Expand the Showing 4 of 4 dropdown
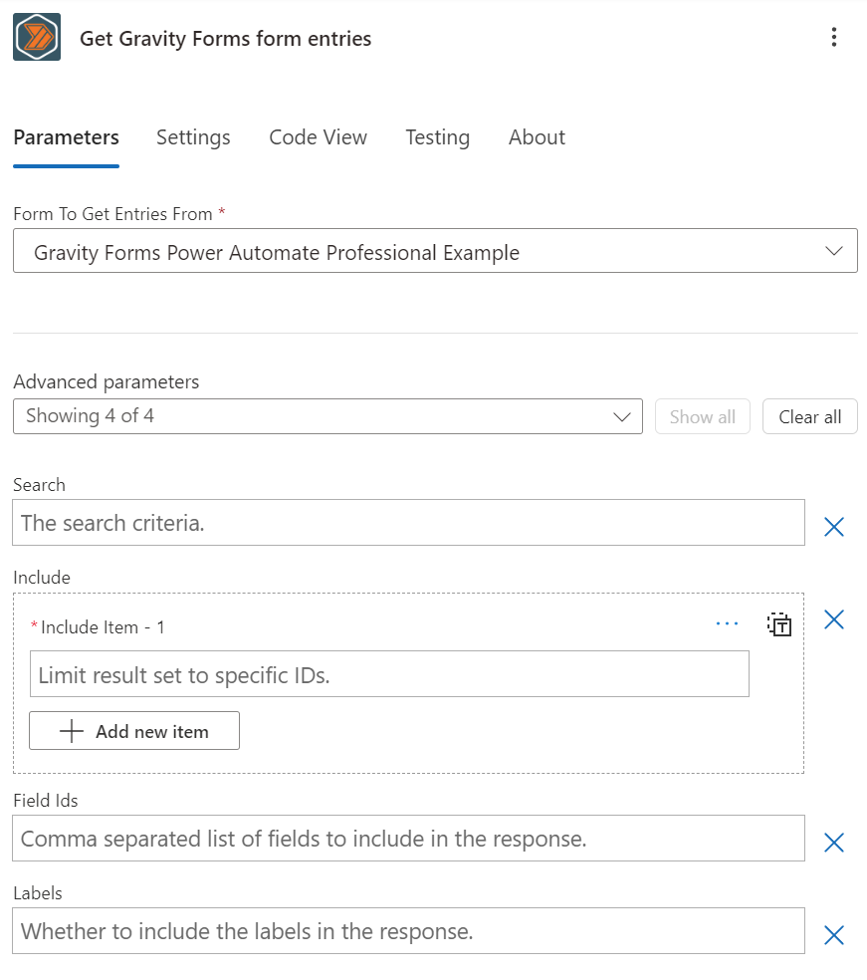The width and height of the screenshot is (867, 980). coord(622,415)
